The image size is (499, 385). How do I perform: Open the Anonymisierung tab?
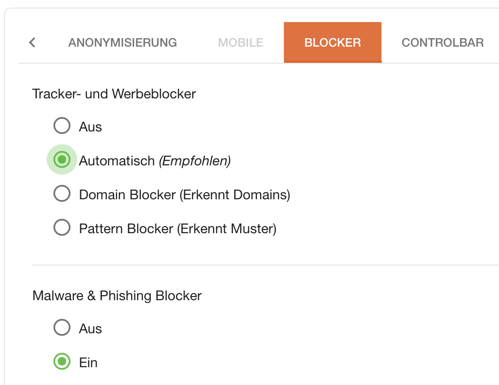123,42
